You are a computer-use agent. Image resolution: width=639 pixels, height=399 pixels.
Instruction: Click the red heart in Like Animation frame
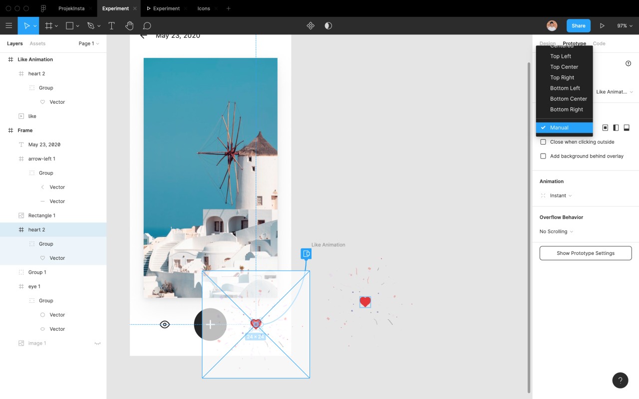(365, 302)
